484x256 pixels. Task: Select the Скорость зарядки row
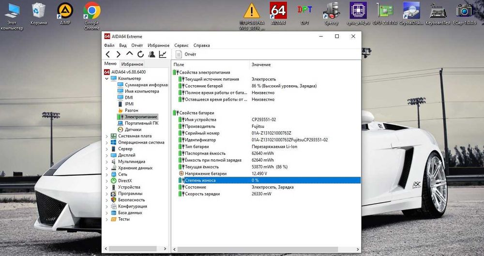click(x=266, y=194)
